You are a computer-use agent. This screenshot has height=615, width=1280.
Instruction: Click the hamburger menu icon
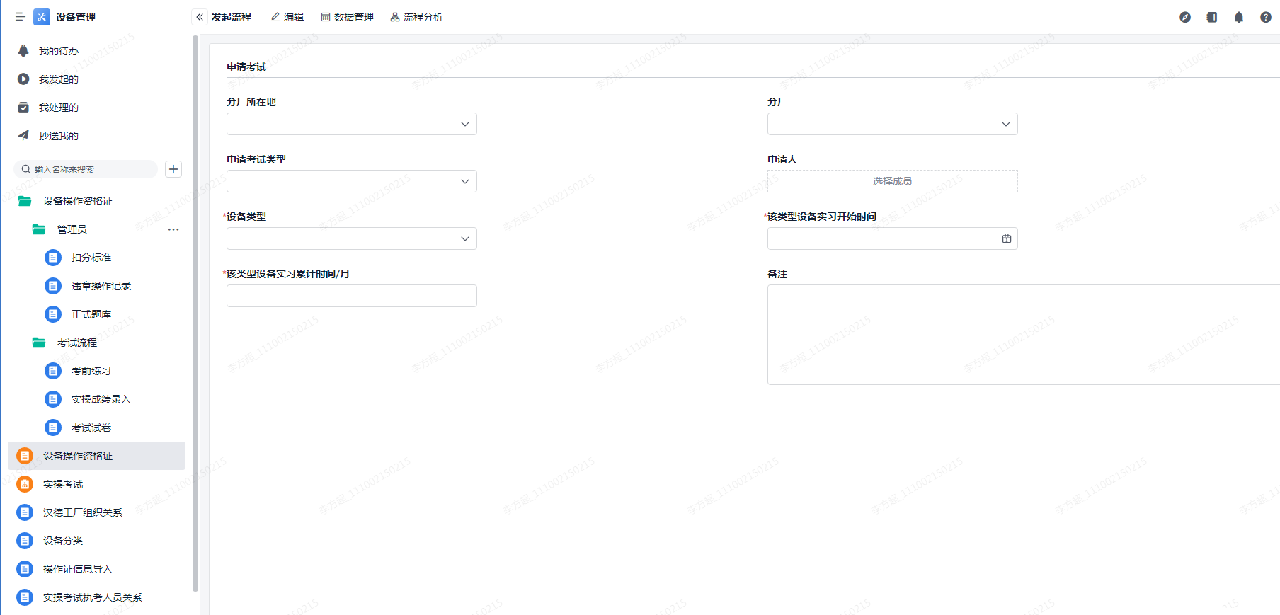(20, 17)
